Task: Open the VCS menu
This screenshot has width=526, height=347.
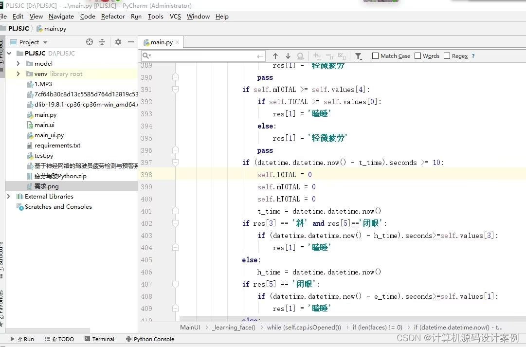Action: [x=175, y=17]
